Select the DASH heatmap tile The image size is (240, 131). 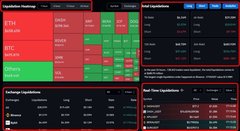68,23
